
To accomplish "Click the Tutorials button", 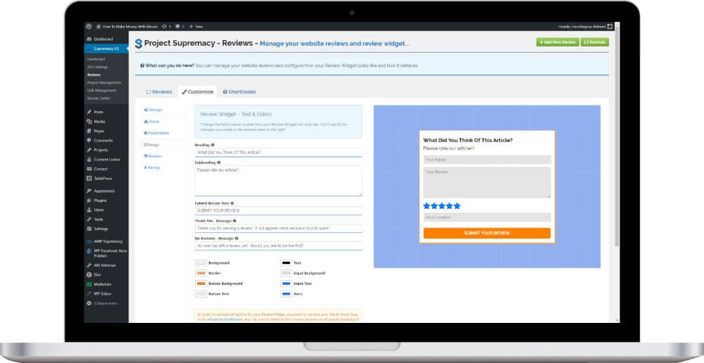I will 595,42.
